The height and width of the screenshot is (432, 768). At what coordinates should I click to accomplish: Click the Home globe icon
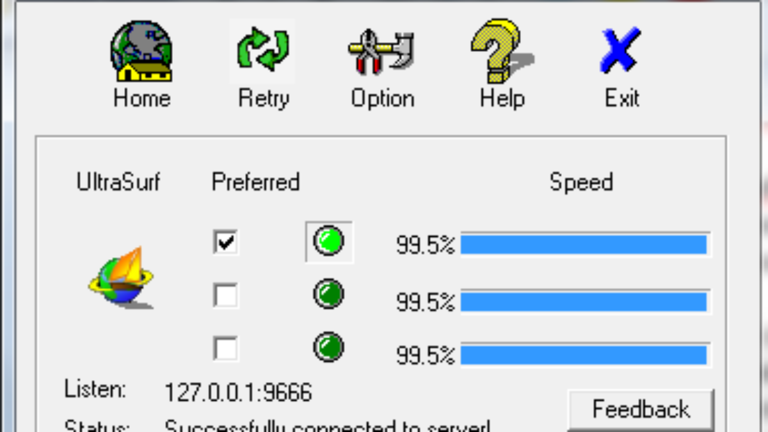141,51
